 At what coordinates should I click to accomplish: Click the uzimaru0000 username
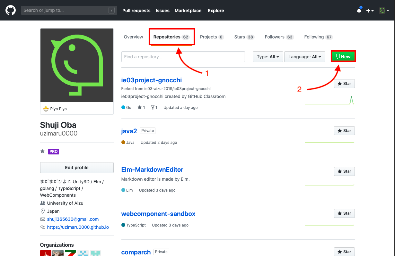59,133
